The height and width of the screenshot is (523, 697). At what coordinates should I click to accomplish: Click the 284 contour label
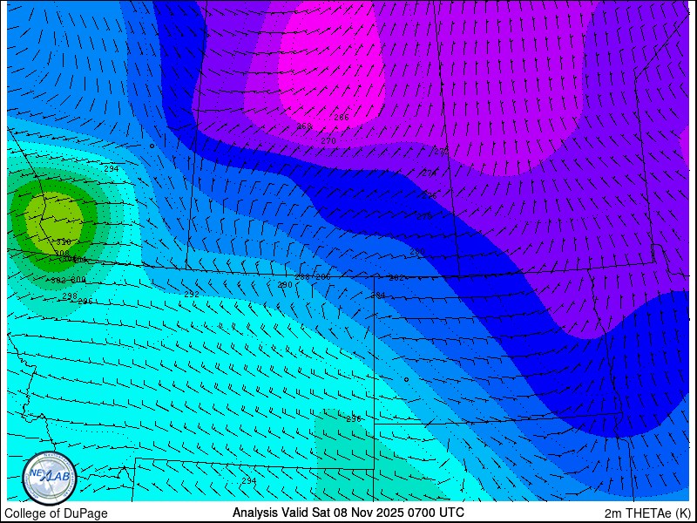pyautogui.click(x=378, y=295)
